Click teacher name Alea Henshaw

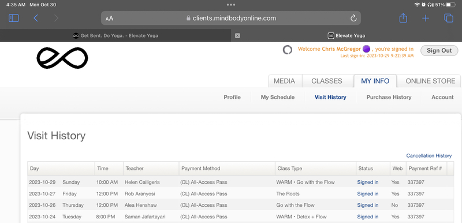[x=140, y=205]
